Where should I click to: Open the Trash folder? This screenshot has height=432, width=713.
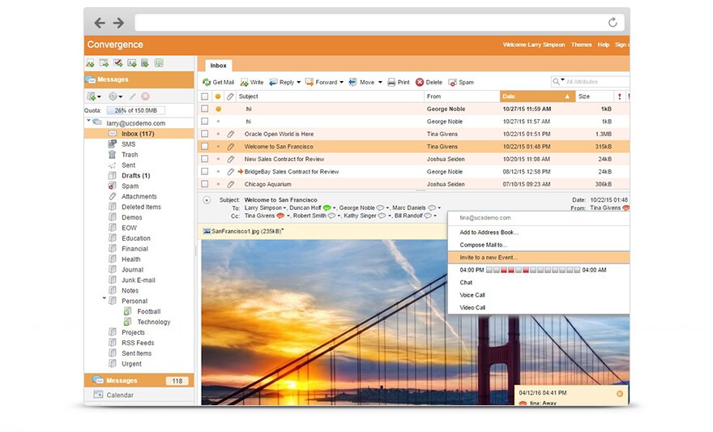pos(130,155)
